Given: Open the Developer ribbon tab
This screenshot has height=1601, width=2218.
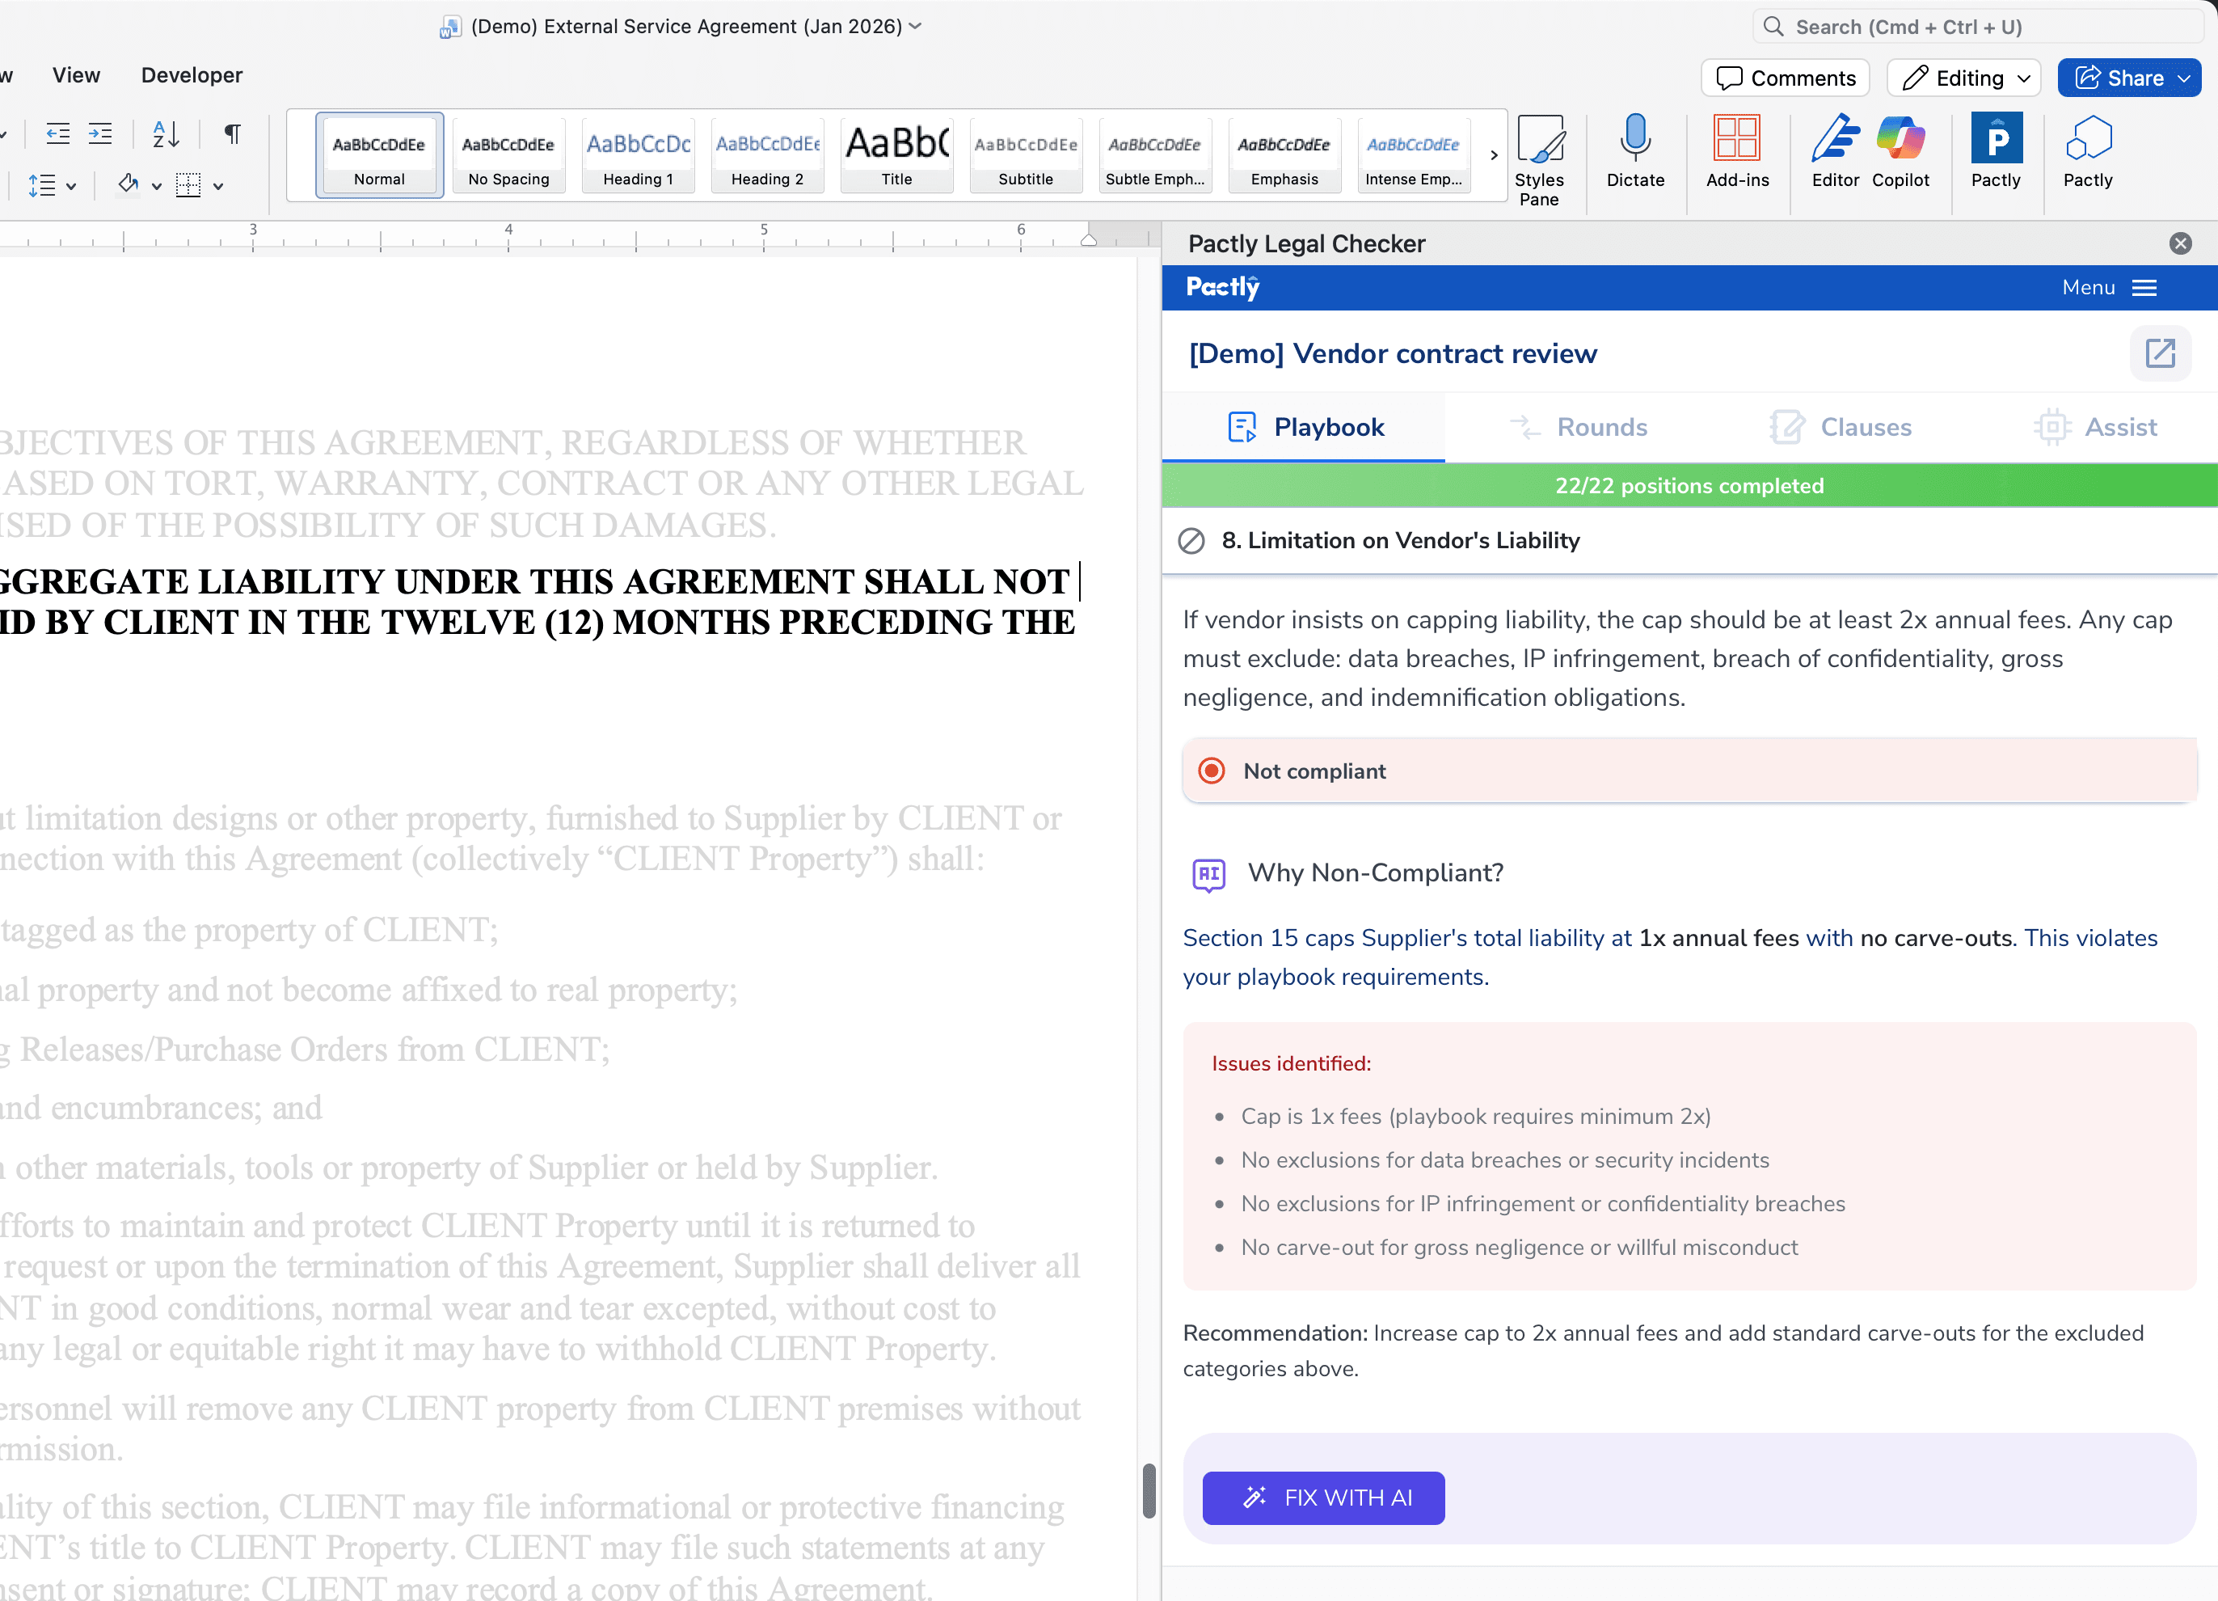Looking at the screenshot, I should pyautogui.click(x=190, y=74).
